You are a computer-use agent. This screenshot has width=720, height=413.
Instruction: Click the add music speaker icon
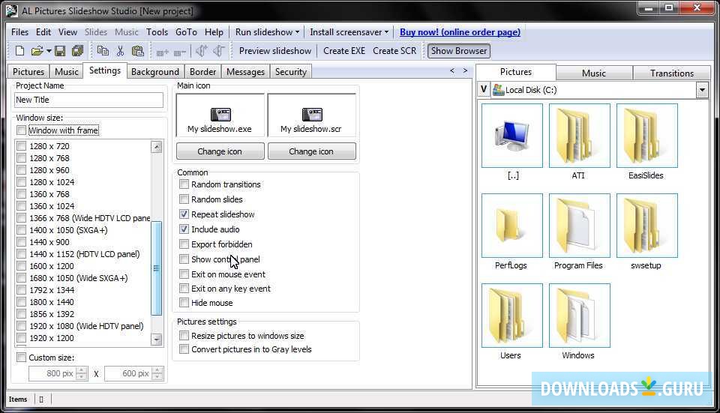coord(201,51)
